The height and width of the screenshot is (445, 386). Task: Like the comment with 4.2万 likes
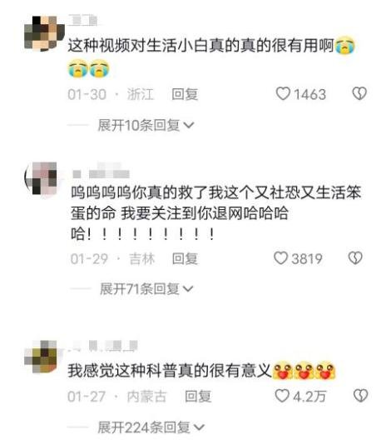click(x=282, y=396)
